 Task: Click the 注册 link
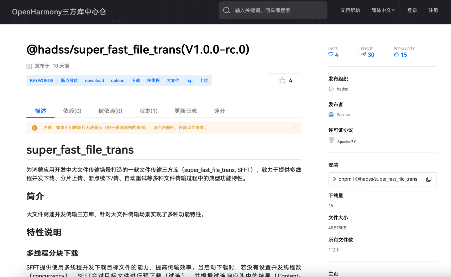(433, 10)
